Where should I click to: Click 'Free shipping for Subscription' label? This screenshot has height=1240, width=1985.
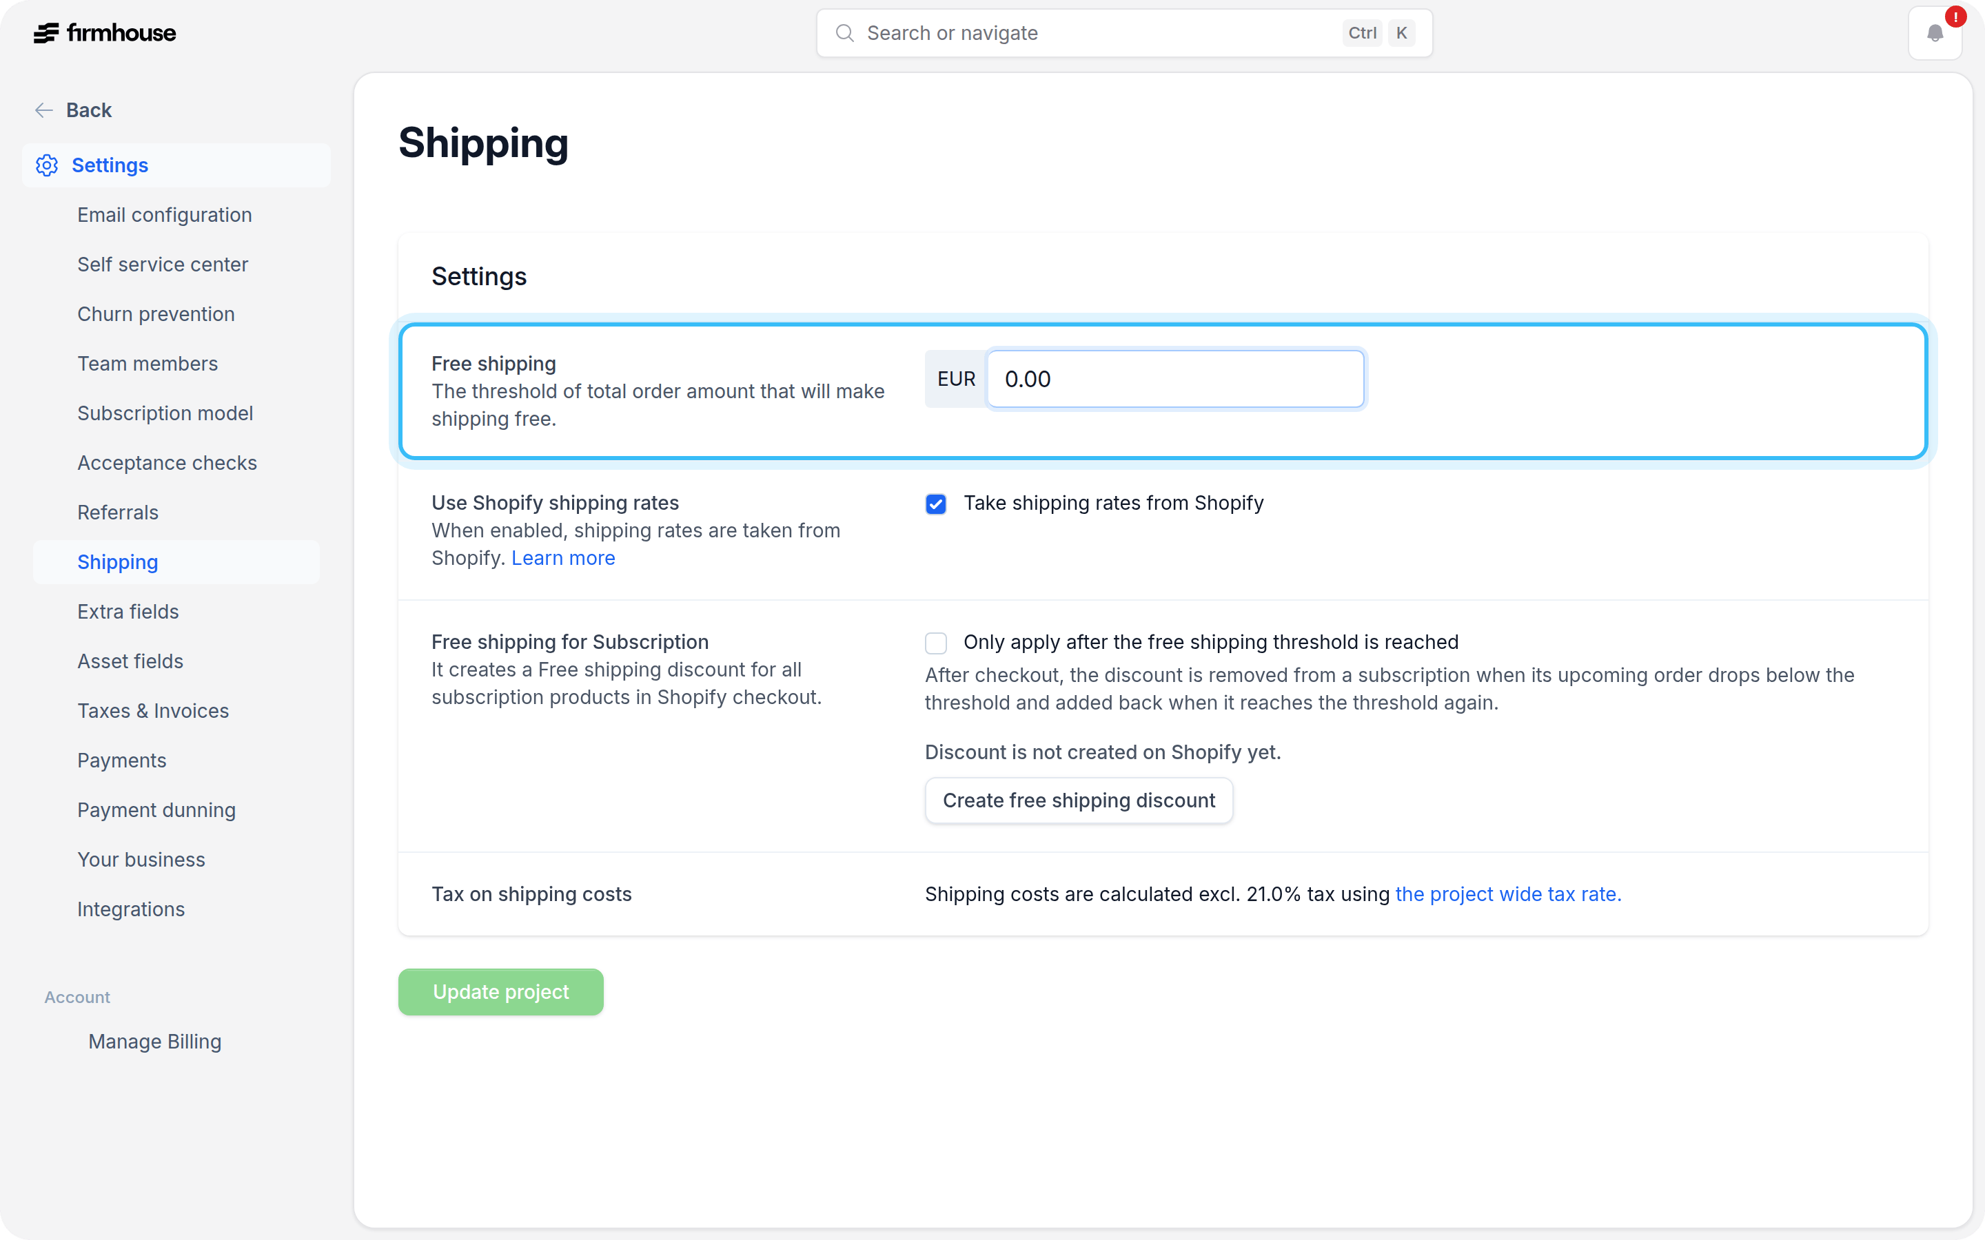(x=570, y=642)
